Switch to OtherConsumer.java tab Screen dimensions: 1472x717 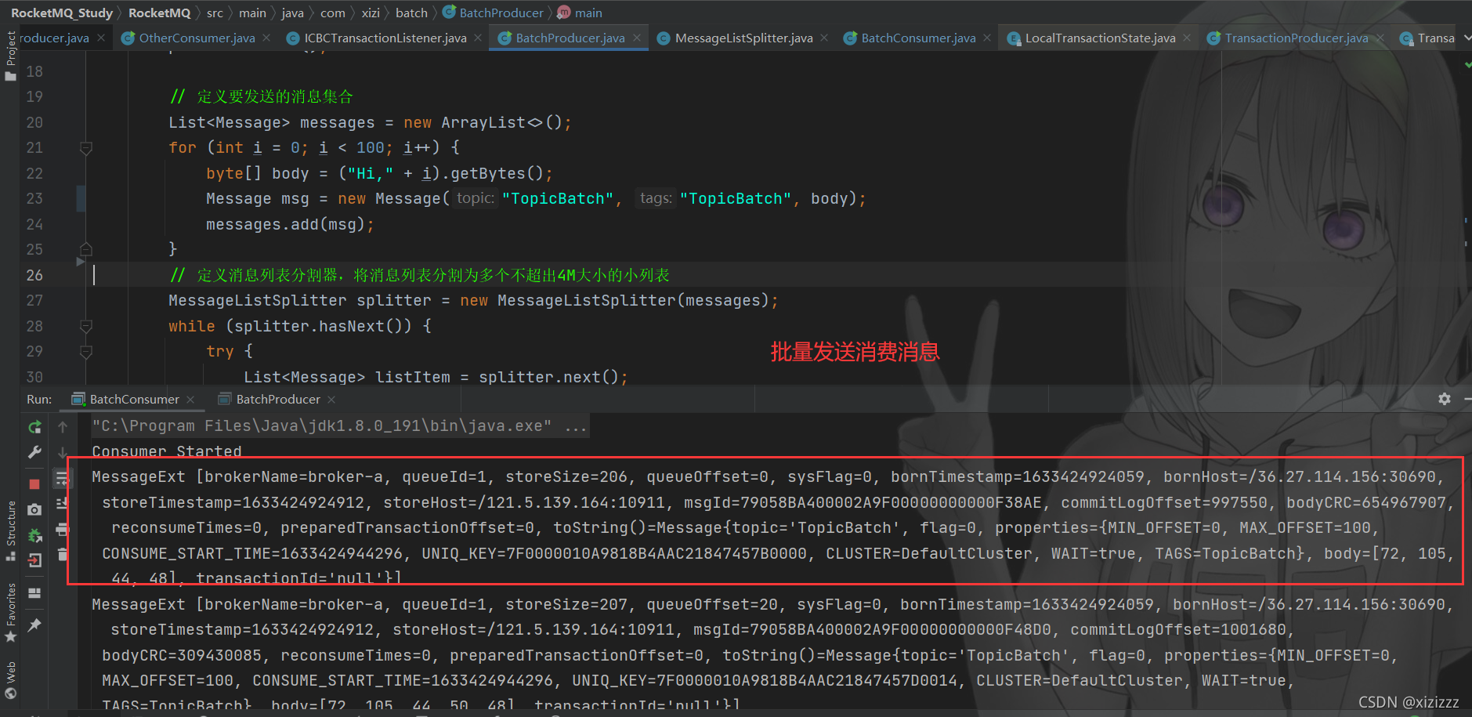[x=197, y=38]
